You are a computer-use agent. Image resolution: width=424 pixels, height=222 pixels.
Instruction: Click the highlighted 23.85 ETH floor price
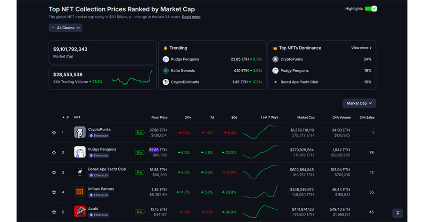point(158,150)
